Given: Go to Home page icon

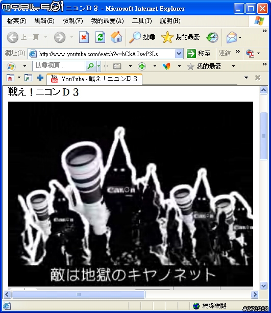Looking at the screenshot, I should [116, 37].
